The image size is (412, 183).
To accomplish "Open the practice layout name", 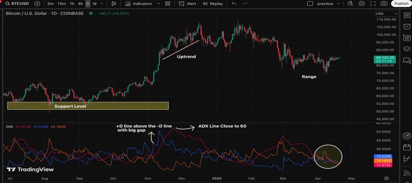I will [x=325, y=3].
